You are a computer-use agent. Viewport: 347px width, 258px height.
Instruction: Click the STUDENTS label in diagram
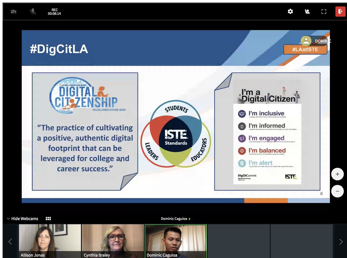pos(176,109)
